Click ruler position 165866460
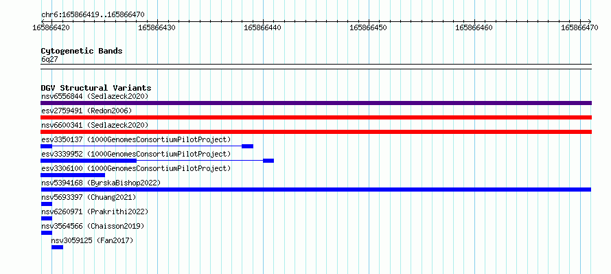611x274 pixels. click(474, 27)
